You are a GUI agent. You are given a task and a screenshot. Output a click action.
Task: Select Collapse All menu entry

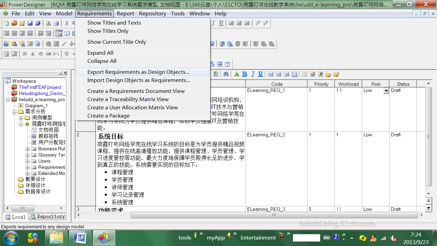tap(142, 61)
